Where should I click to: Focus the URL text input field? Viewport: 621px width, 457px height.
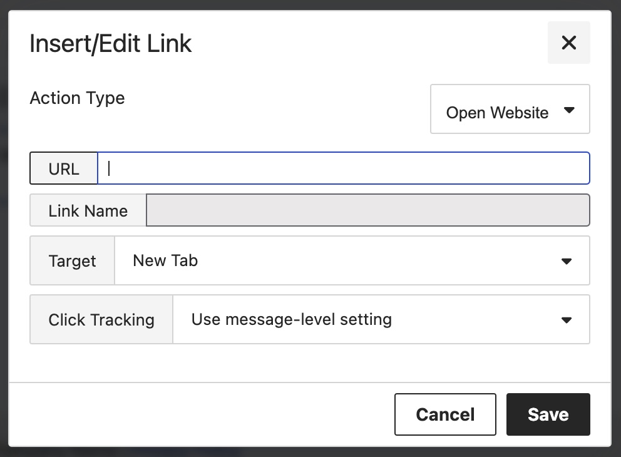point(343,168)
